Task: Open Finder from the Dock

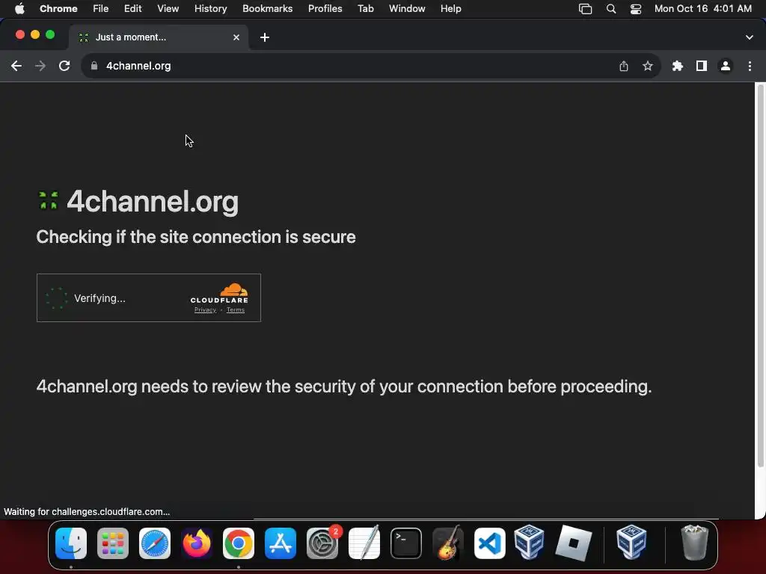Action: click(71, 543)
